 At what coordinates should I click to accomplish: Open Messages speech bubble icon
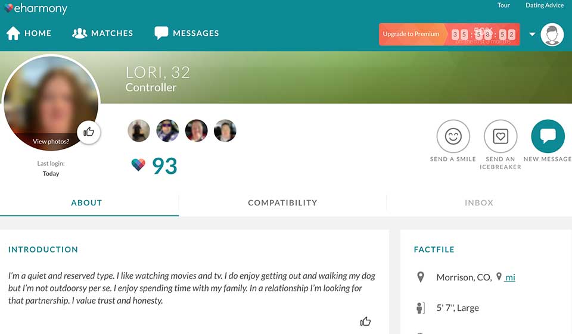[x=161, y=33]
